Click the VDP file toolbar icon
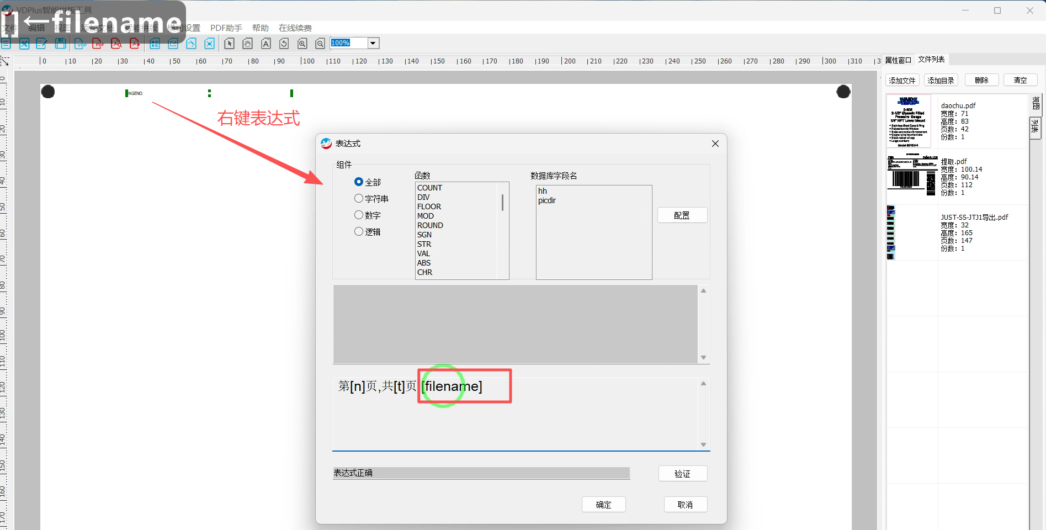Image resolution: width=1046 pixels, height=530 pixels. tap(81, 44)
